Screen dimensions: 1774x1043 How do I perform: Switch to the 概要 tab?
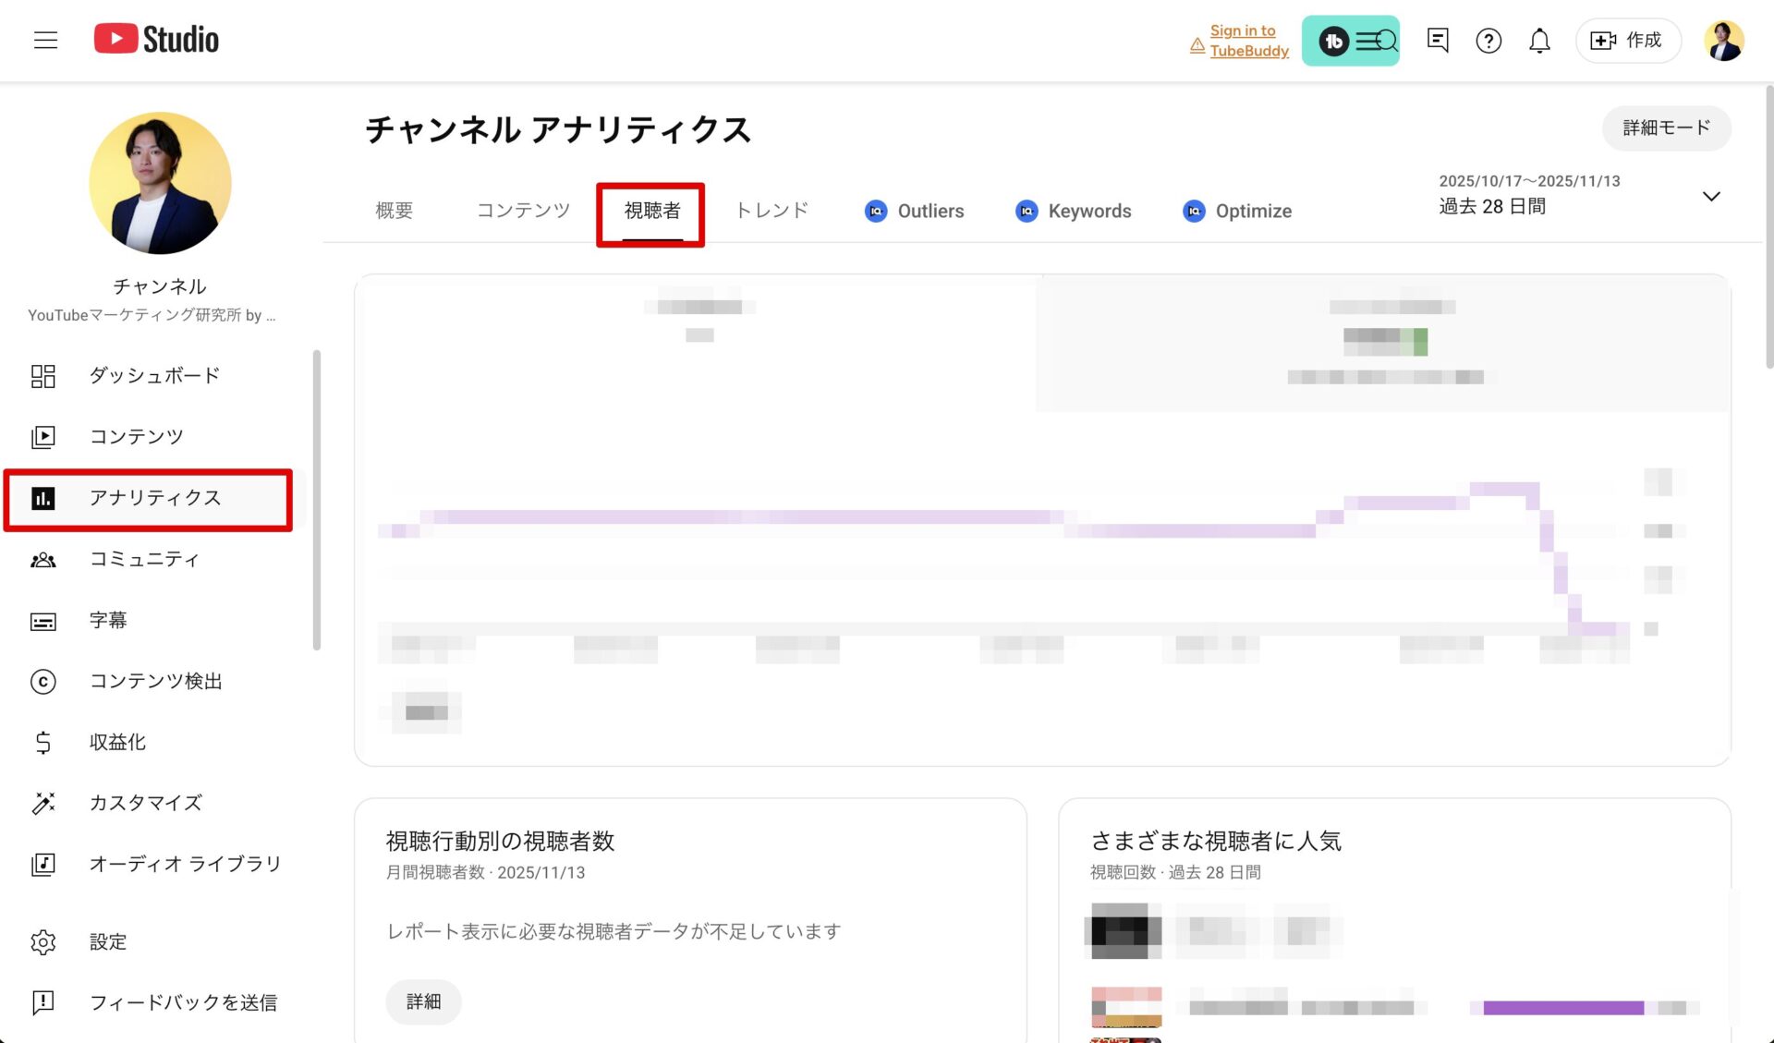click(394, 211)
